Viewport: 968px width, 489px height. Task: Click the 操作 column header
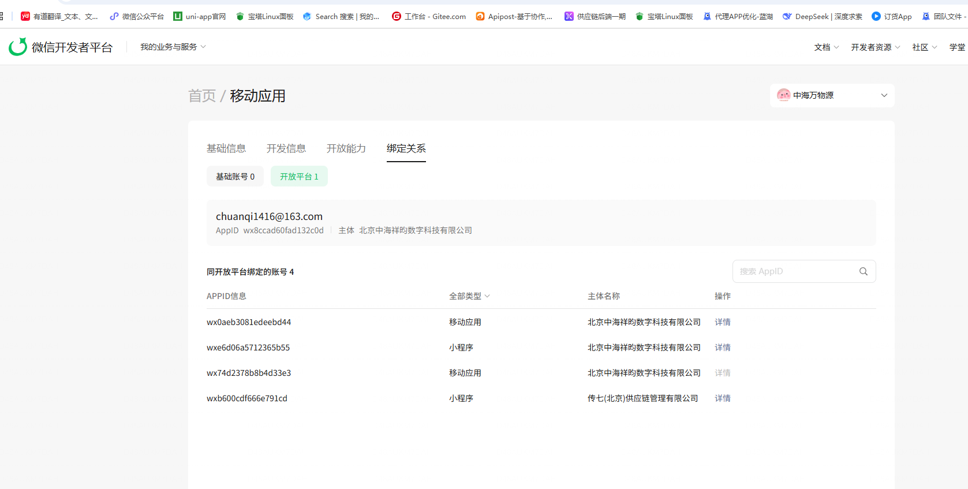(x=723, y=296)
